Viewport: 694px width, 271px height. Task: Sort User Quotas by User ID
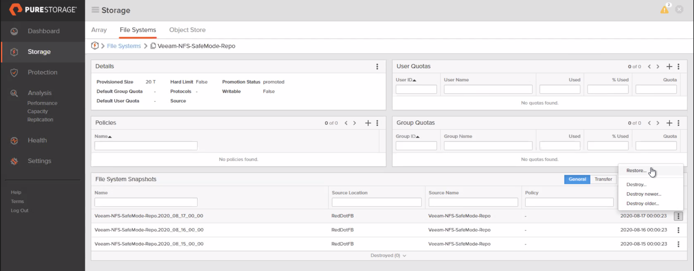pos(406,80)
